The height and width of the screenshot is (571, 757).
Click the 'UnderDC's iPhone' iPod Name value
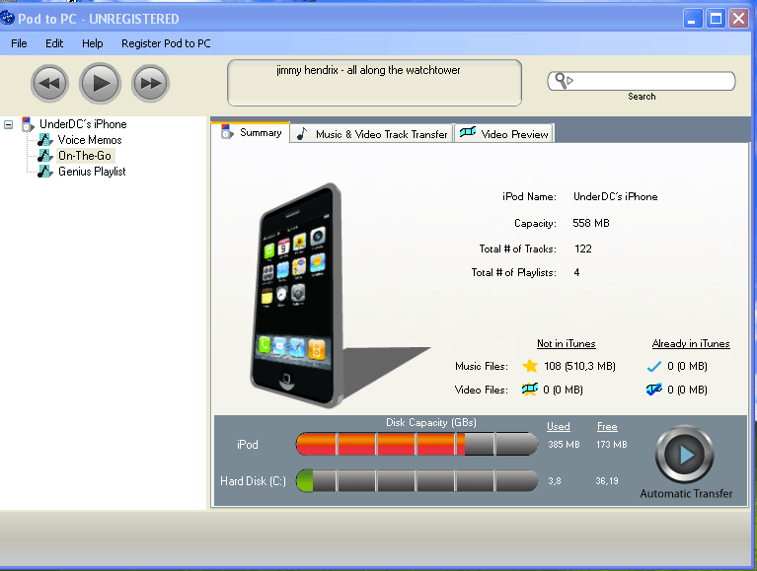click(616, 197)
